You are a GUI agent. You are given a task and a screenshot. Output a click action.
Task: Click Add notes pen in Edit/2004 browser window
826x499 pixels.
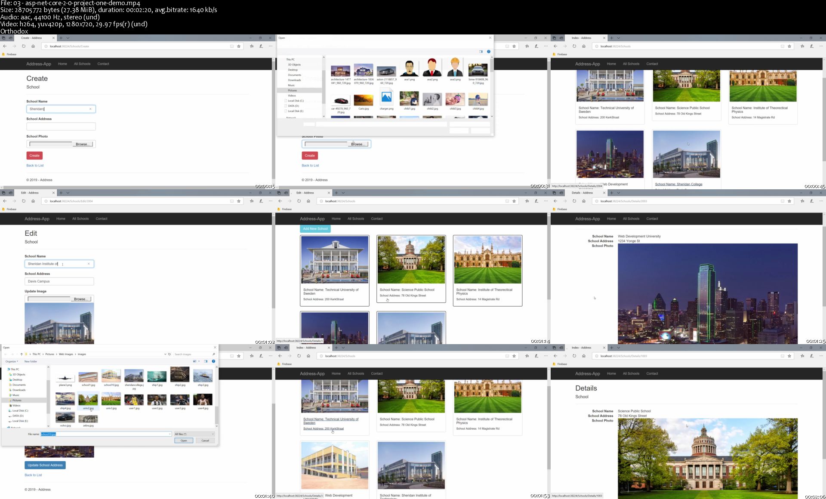pos(261,201)
